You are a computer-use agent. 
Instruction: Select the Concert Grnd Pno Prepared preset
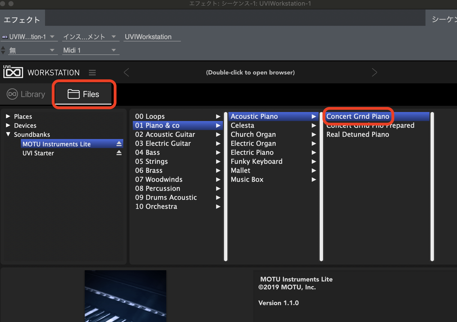377,126
